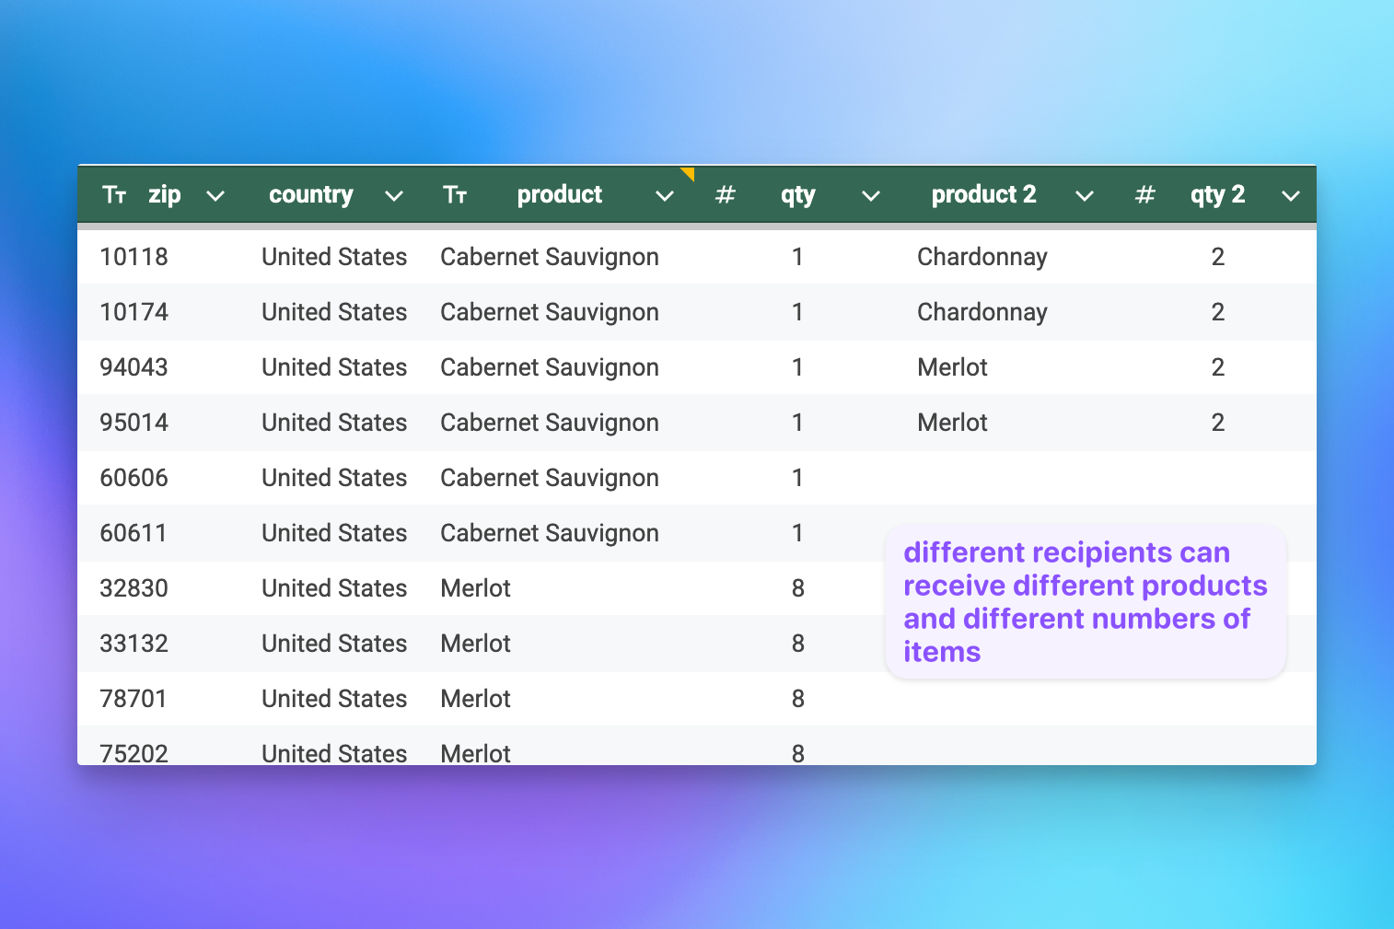The height and width of the screenshot is (929, 1394).
Task: Select the product 2 column header
Action: 983,194
